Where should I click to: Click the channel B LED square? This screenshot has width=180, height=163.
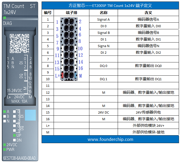pyautogui.click(x=5, y=116)
